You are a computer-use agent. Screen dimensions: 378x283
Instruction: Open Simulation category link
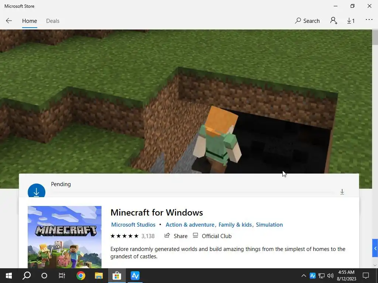click(269, 224)
